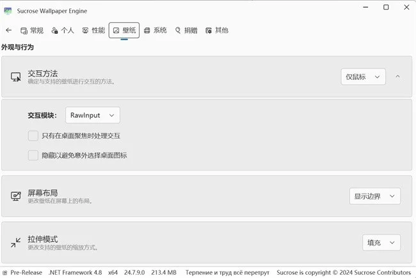Enable 只有在桌面聚焦时处理交互 checkbox
The height and width of the screenshot is (278, 416).
(33, 135)
